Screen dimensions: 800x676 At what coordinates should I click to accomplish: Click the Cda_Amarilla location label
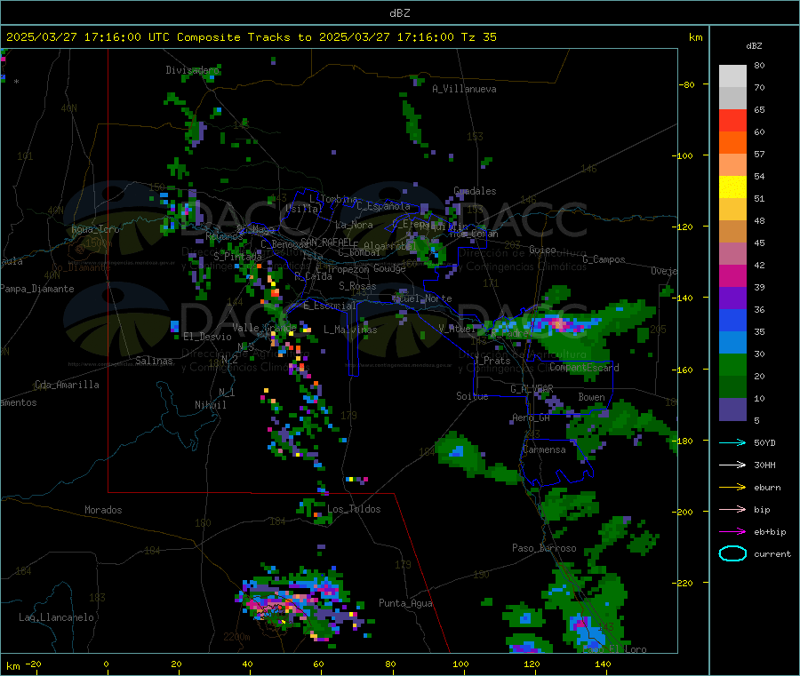point(67,385)
